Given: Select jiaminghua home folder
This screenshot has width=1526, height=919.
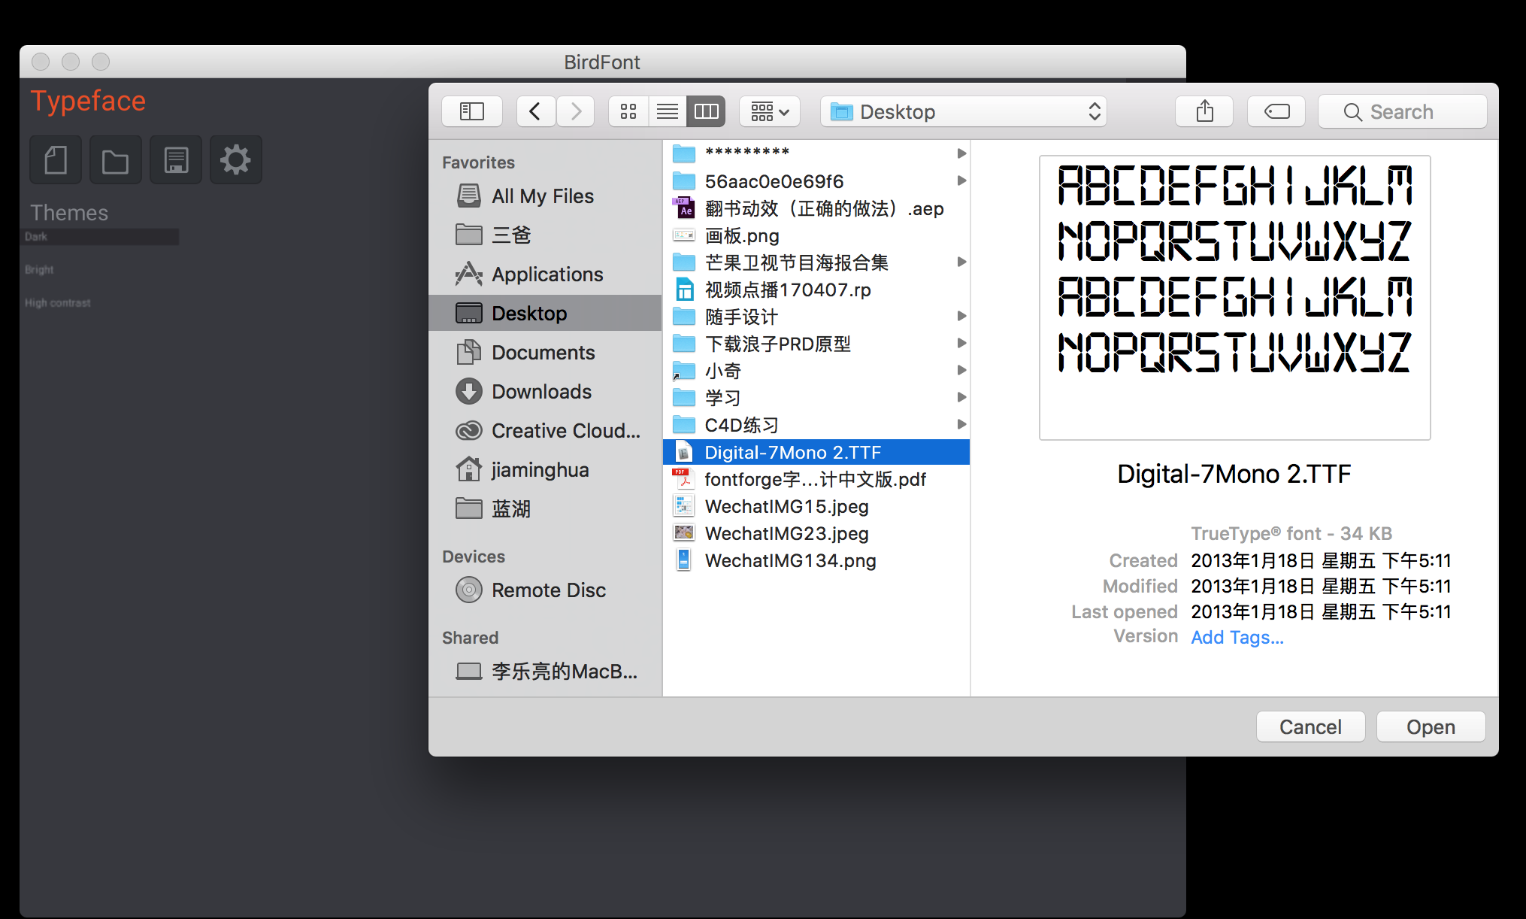Looking at the screenshot, I should (x=545, y=470).
